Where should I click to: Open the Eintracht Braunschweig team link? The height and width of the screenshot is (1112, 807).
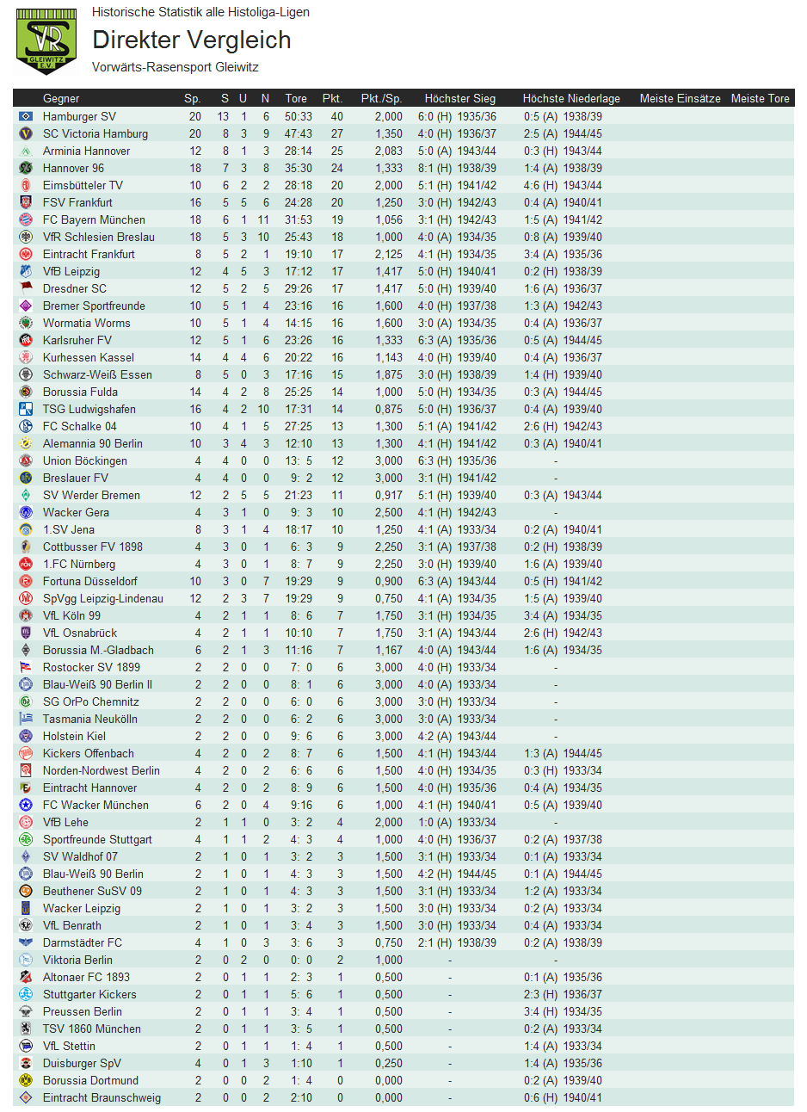click(x=102, y=1097)
